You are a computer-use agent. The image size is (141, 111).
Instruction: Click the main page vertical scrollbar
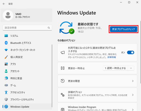[x=140, y=52]
